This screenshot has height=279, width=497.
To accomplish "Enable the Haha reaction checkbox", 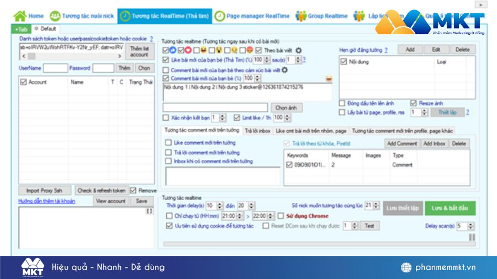I will [x=197, y=50].
